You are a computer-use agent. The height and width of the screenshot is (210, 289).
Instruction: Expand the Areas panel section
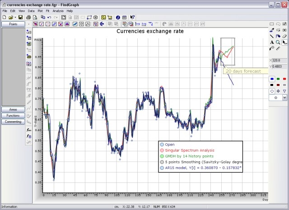point(13,110)
